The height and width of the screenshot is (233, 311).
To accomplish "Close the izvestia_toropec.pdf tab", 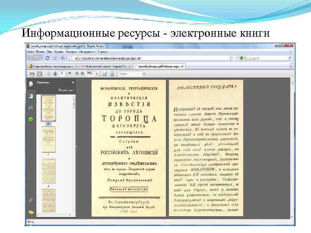I will [x=182, y=66].
